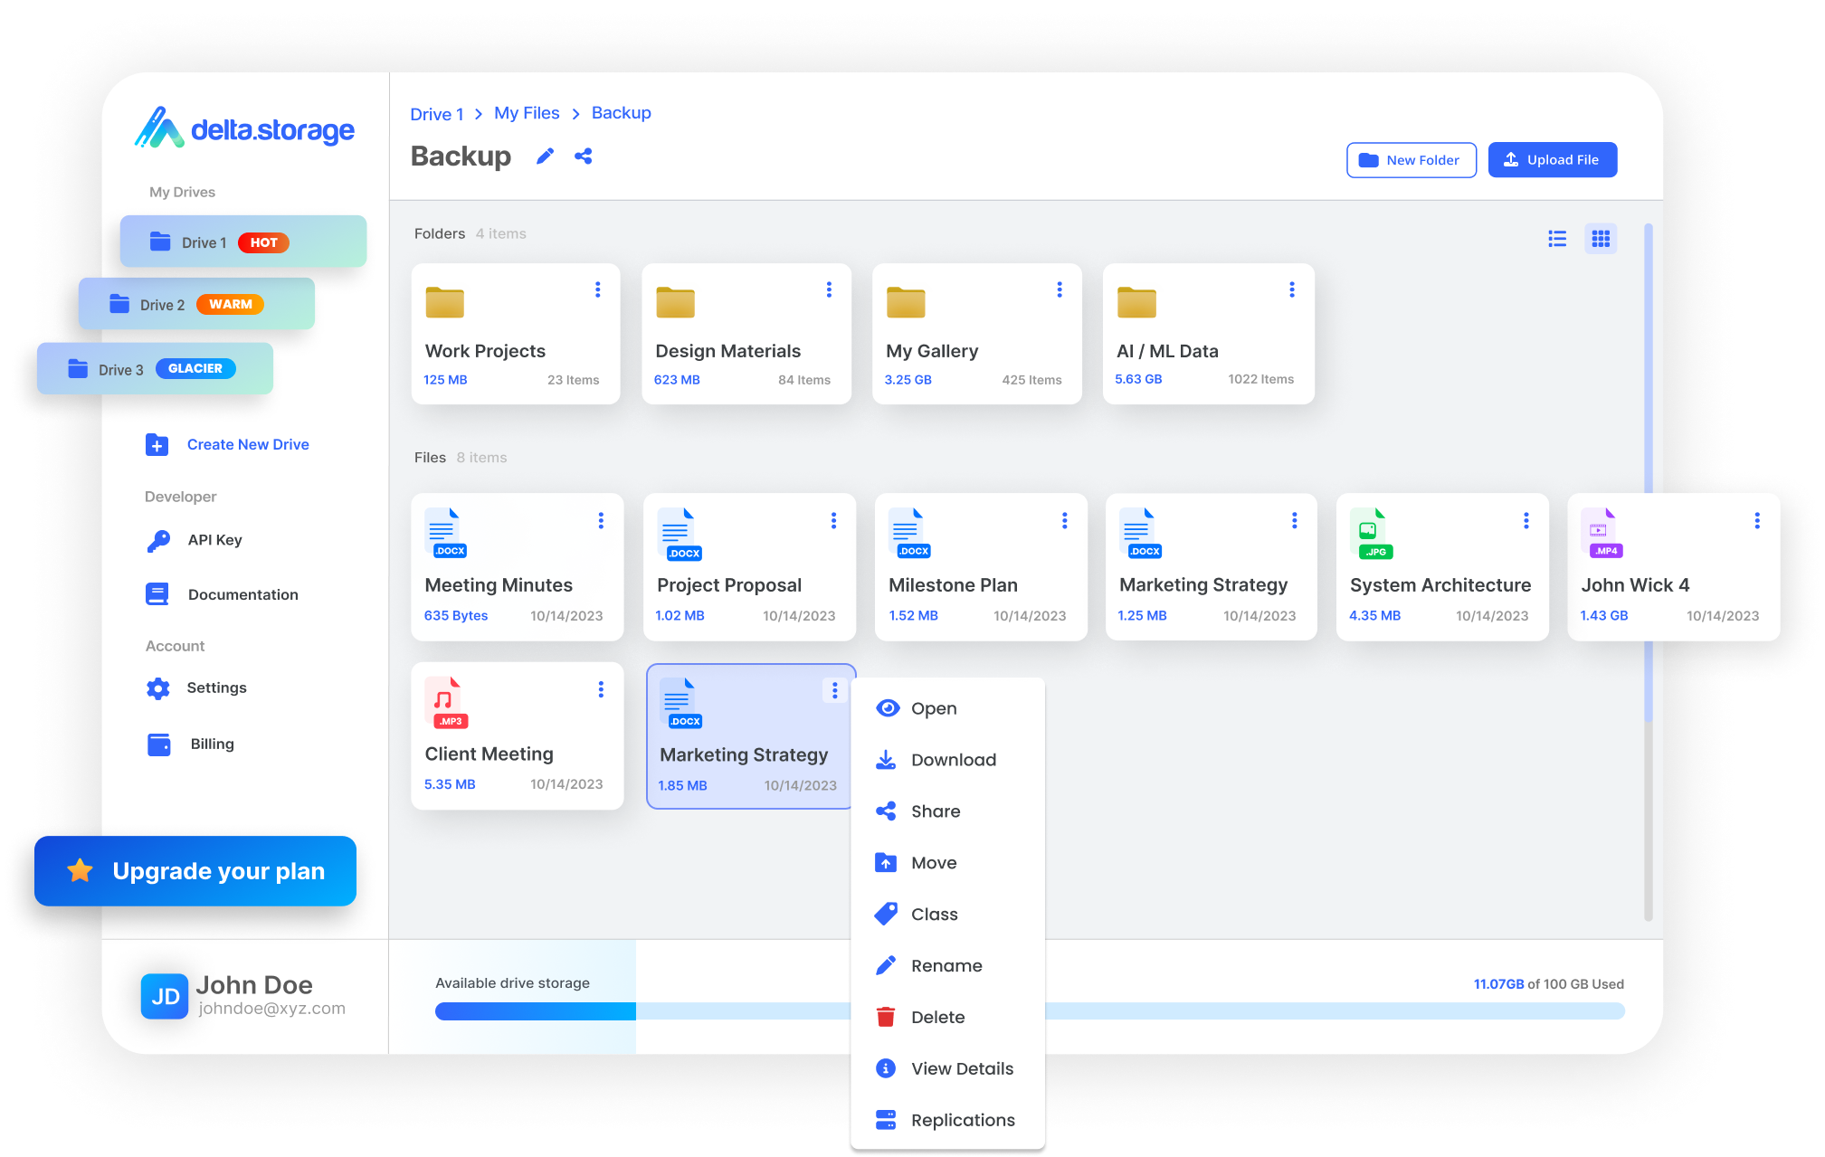
Task: Open Settings from the sidebar
Action: pos(216,688)
